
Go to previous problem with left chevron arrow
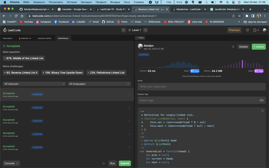(123, 30)
